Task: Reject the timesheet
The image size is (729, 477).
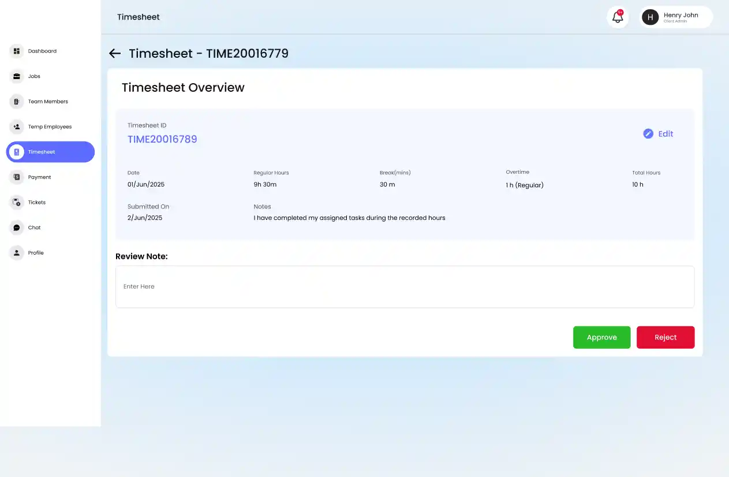Action: click(666, 337)
